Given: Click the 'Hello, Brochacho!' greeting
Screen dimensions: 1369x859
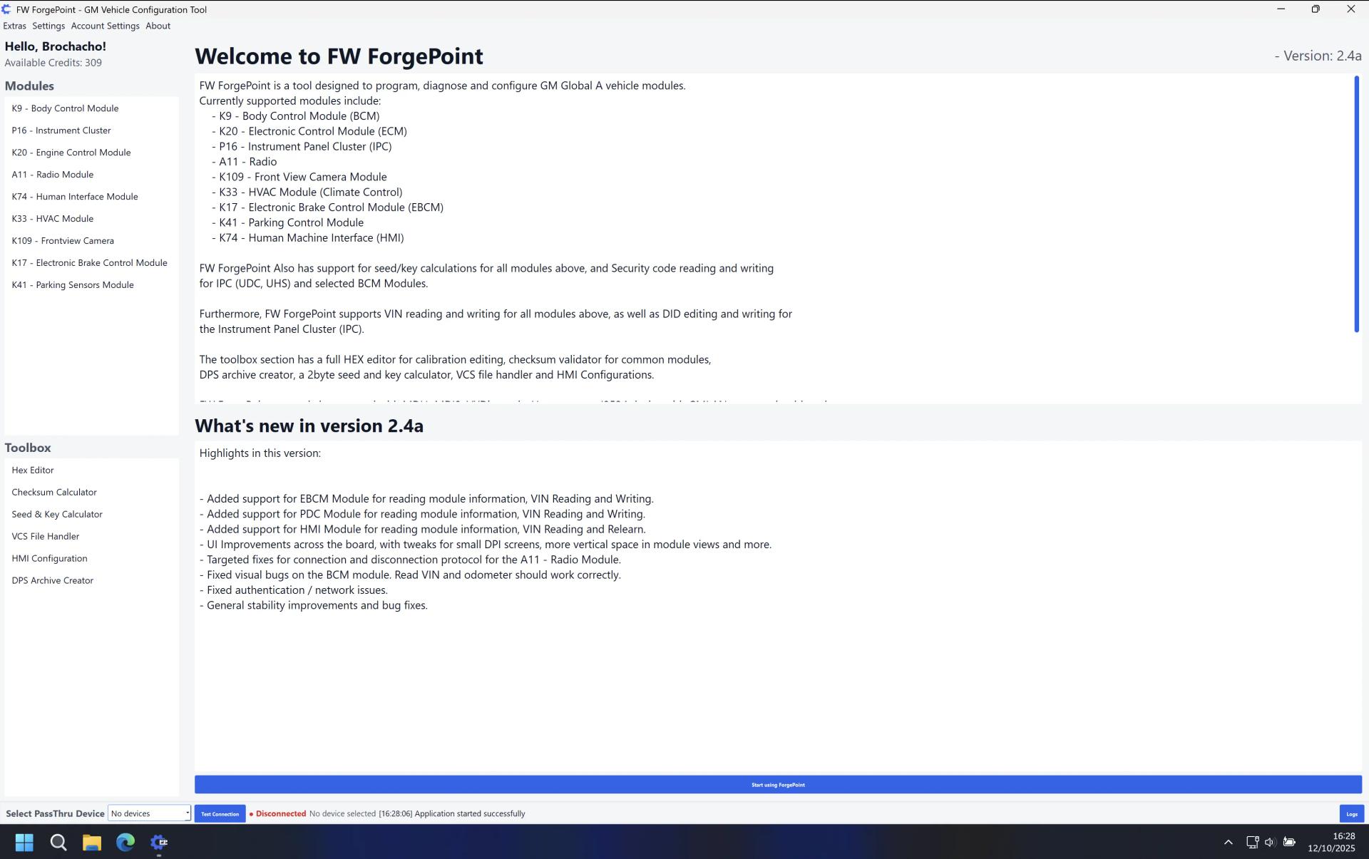Looking at the screenshot, I should tap(56, 46).
